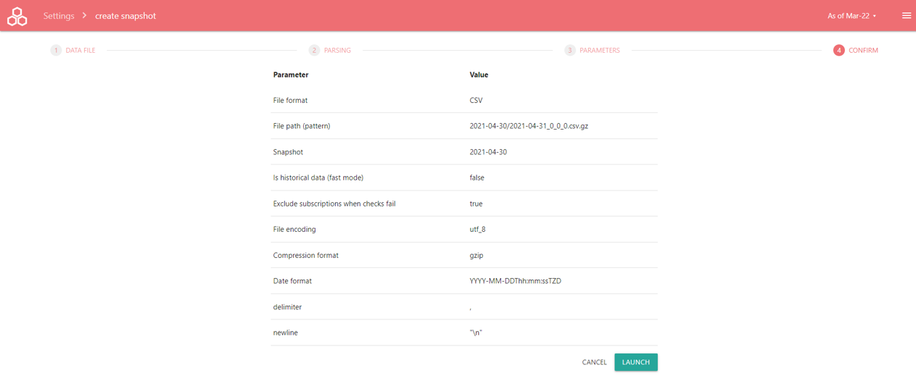Click the create snapshot breadcrumb
Viewport: 916px width, 381px height.
[x=125, y=16]
